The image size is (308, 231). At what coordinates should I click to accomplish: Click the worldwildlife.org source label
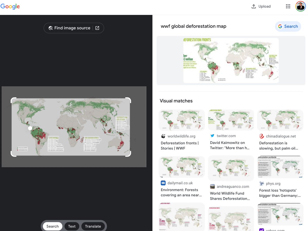[181, 136]
